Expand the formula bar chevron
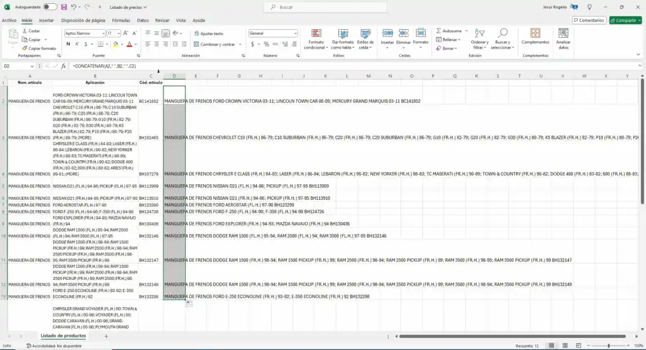Image resolution: width=646 pixels, height=350 pixels. [x=640, y=66]
